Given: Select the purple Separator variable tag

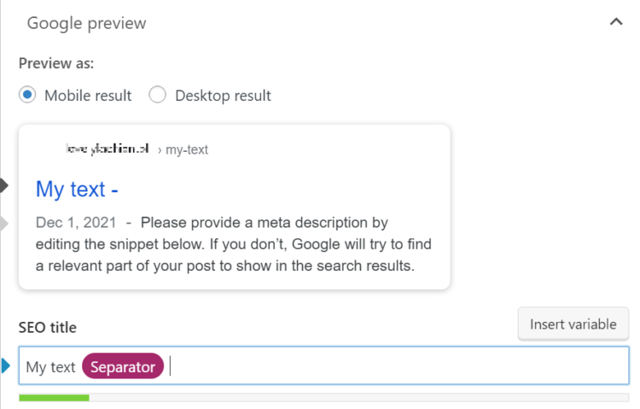Looking at the screenshot, I should pyautogui.click(x=123, y=367).
